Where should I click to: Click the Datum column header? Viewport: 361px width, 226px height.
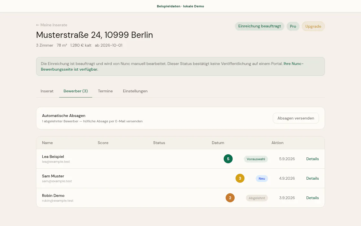click(x=218, y=143)
